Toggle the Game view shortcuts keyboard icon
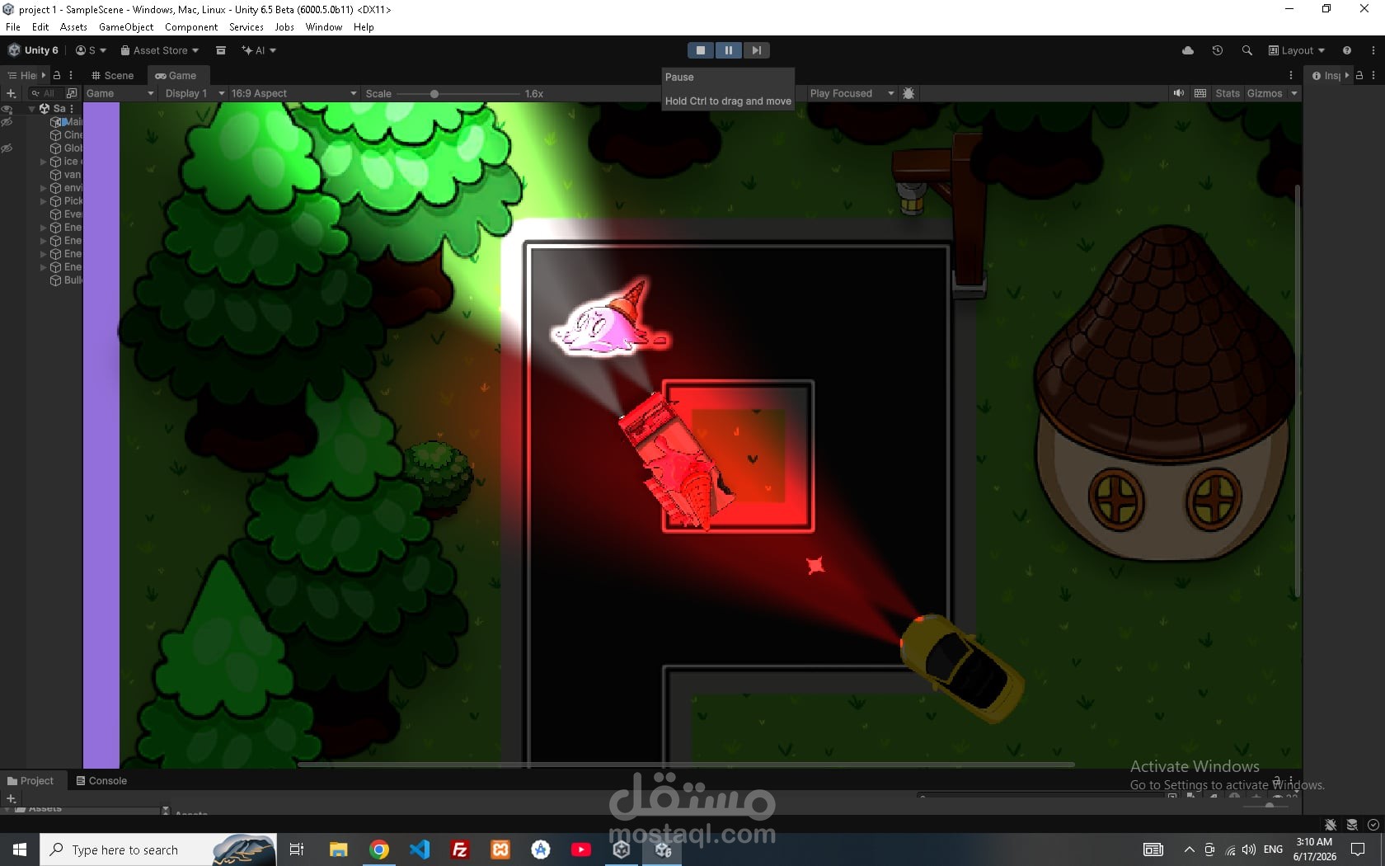The height and width of the screenshot is (866, 1385). (x=1200, y=93)
